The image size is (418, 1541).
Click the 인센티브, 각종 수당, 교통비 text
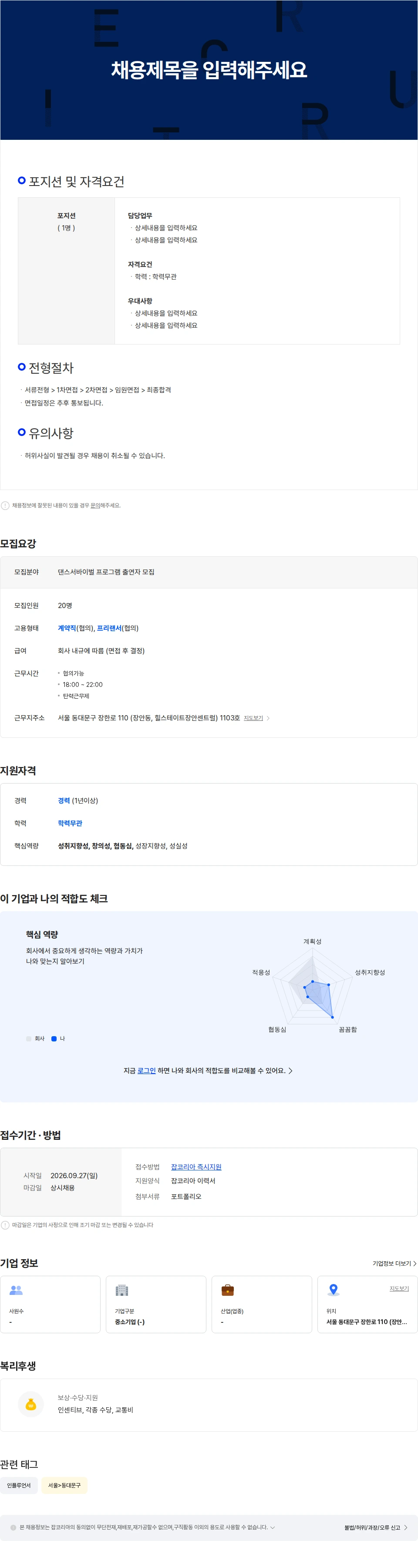coord(95,1410)
